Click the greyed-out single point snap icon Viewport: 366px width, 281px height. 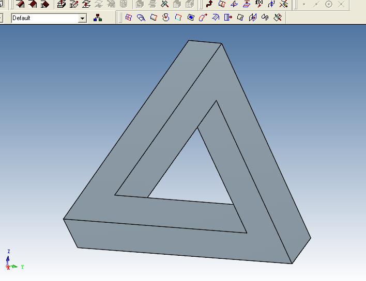tap(304, 4)
